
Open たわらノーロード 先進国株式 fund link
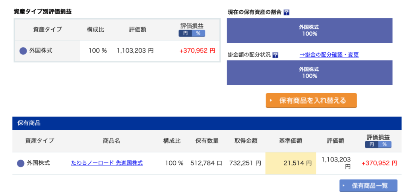pyautogui.click(x=107, y=163)
